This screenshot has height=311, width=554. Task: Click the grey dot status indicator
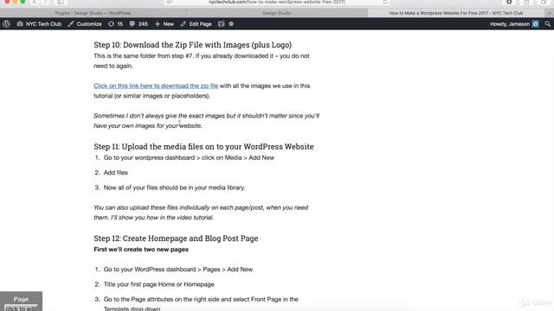[x=231, y=24]
